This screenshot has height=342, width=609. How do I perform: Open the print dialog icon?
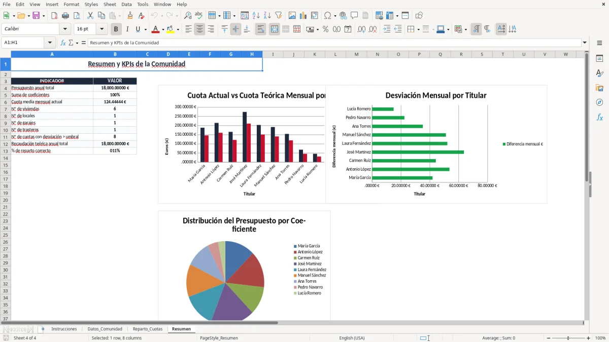pyautogui.click(x=65, y=16)
